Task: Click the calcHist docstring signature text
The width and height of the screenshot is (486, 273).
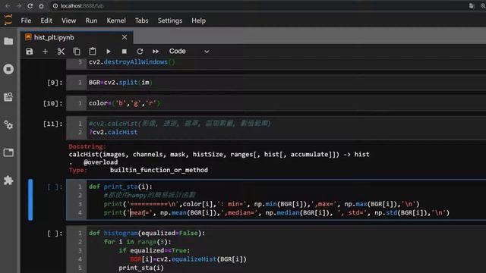Action: [x=219, y=155]
